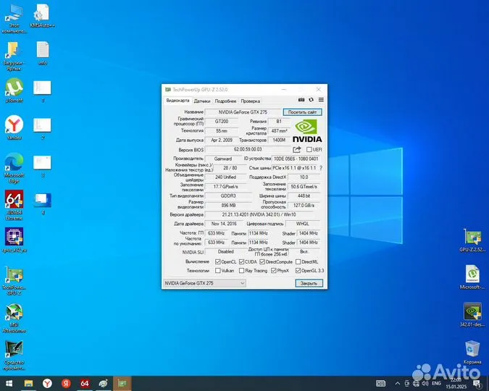
Task: Click the GPU-Z icon in the taskbar
Action: (122, 383)
